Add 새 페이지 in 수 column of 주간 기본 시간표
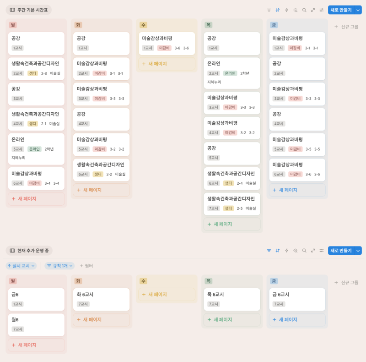The image size is (366, 362). pos(167,64)
